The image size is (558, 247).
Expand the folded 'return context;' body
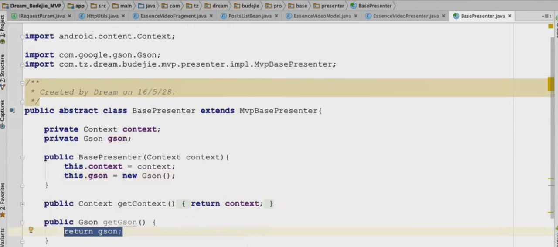pyautogui.click(x=225, y=203)
